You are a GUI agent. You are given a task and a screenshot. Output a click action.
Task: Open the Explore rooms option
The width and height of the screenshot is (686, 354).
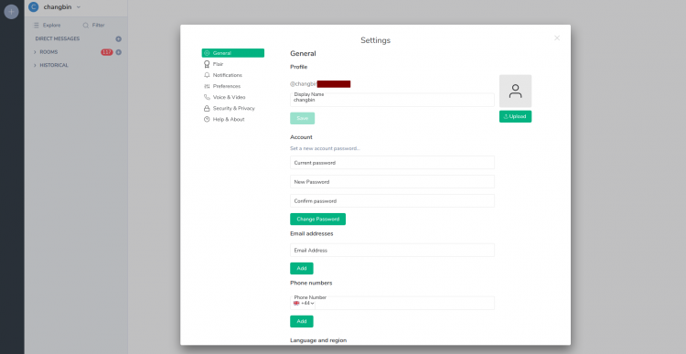click(x=48, y=26)
